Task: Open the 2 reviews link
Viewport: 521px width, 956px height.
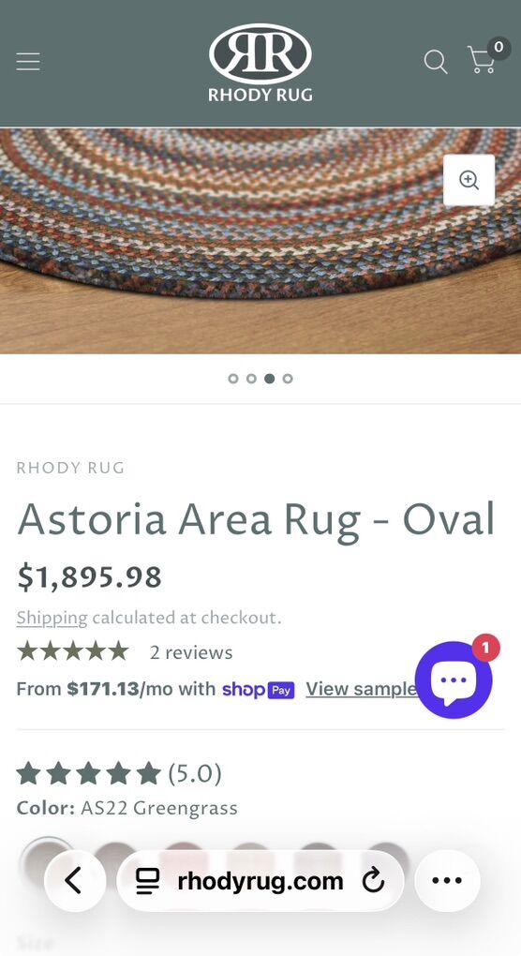Action: pyautogui.click(x=191, y=652)
